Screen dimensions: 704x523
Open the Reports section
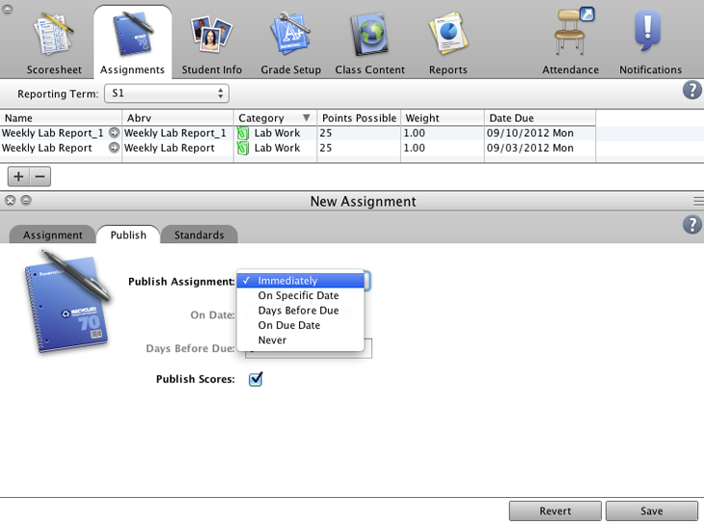[447, 41]
